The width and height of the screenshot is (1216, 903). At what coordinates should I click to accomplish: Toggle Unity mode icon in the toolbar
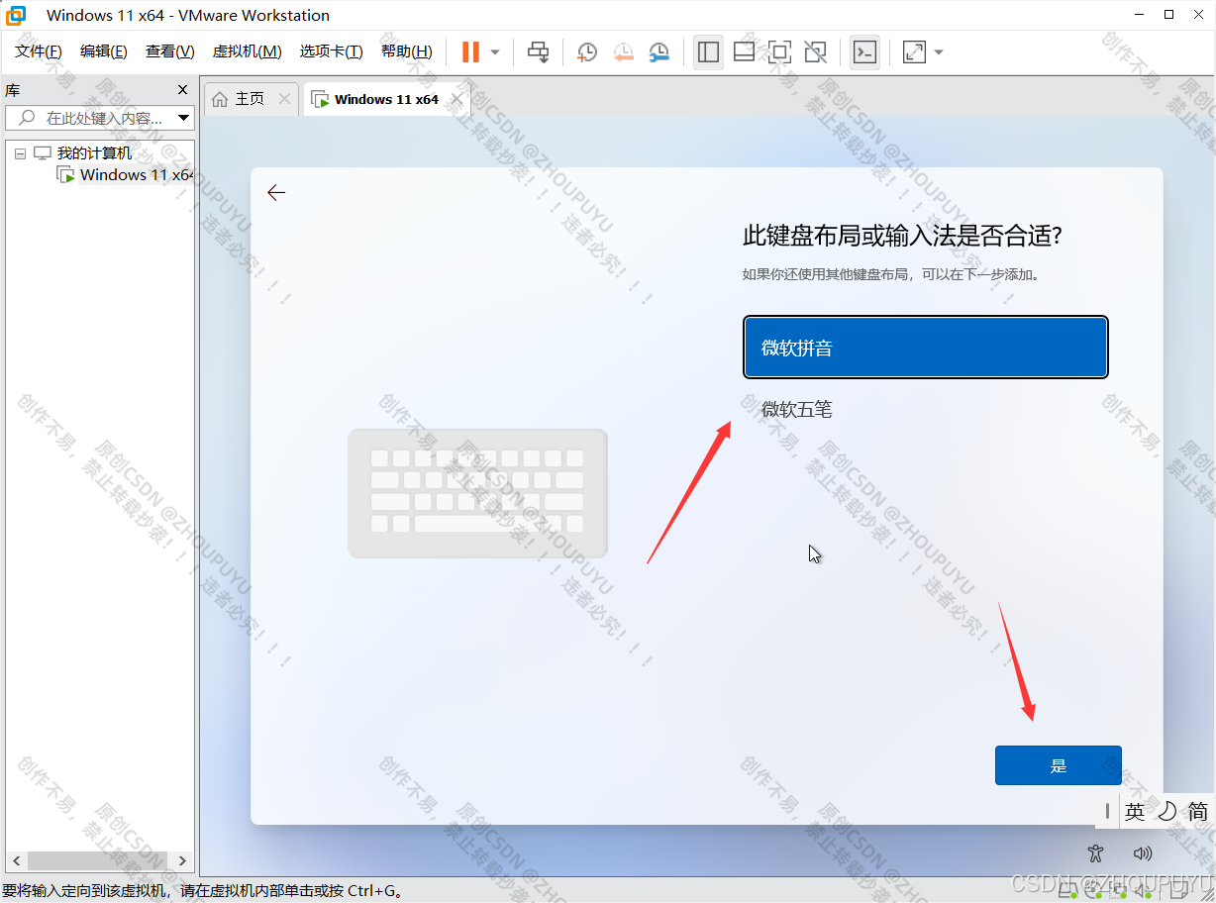[815, 52]
